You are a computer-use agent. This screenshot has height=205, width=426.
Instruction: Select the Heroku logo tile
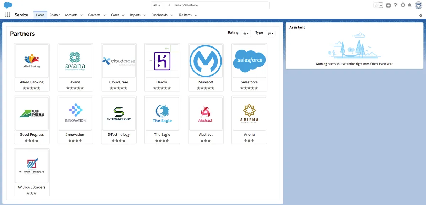click(162, 61)
